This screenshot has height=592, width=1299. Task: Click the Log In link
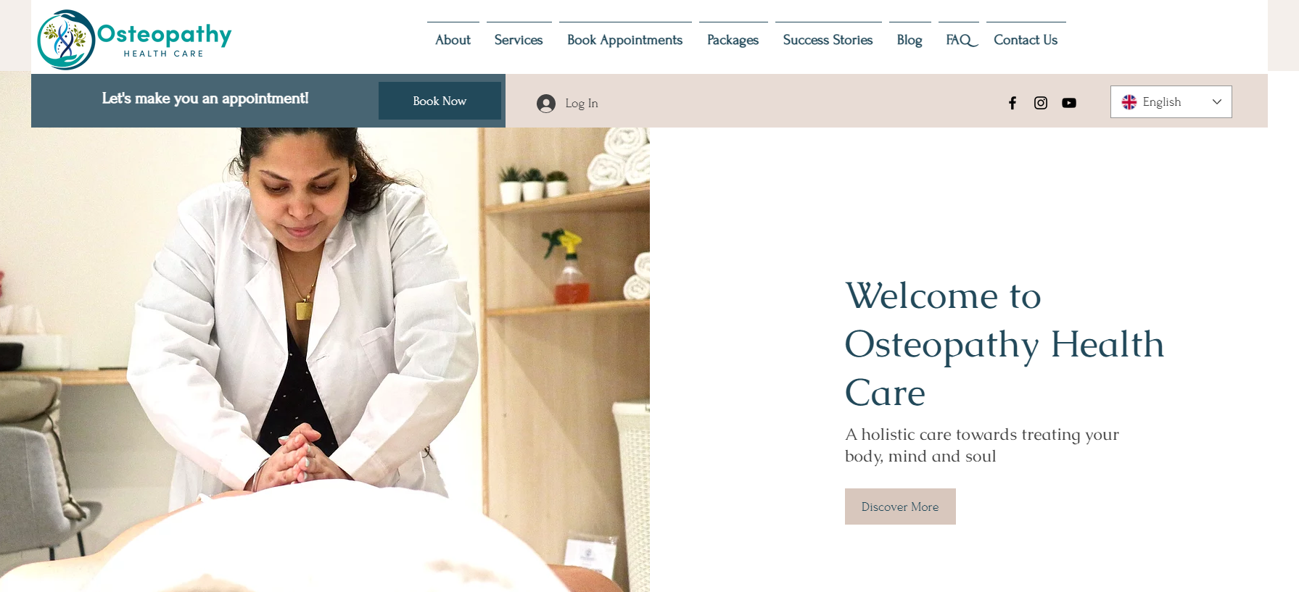582,104
